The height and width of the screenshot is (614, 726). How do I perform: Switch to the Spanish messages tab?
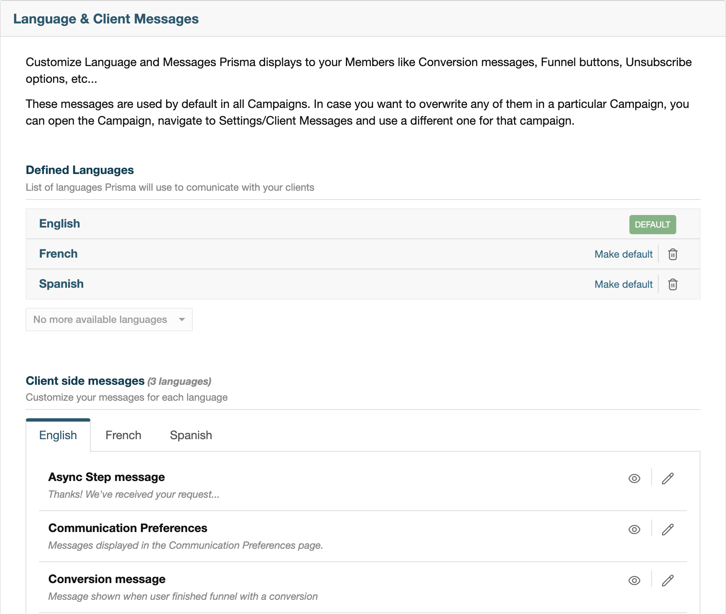[191, 435]
